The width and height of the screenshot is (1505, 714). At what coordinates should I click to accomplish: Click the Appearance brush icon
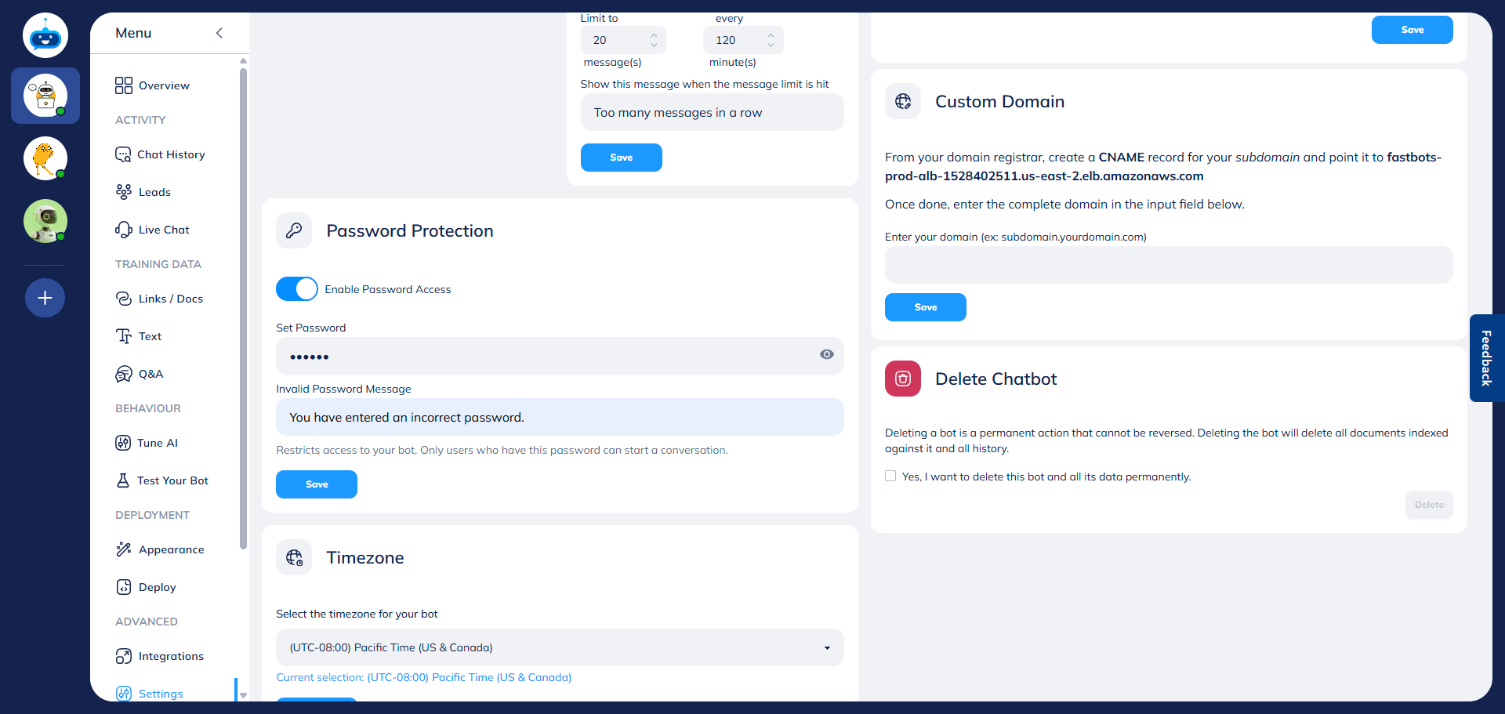124,549
